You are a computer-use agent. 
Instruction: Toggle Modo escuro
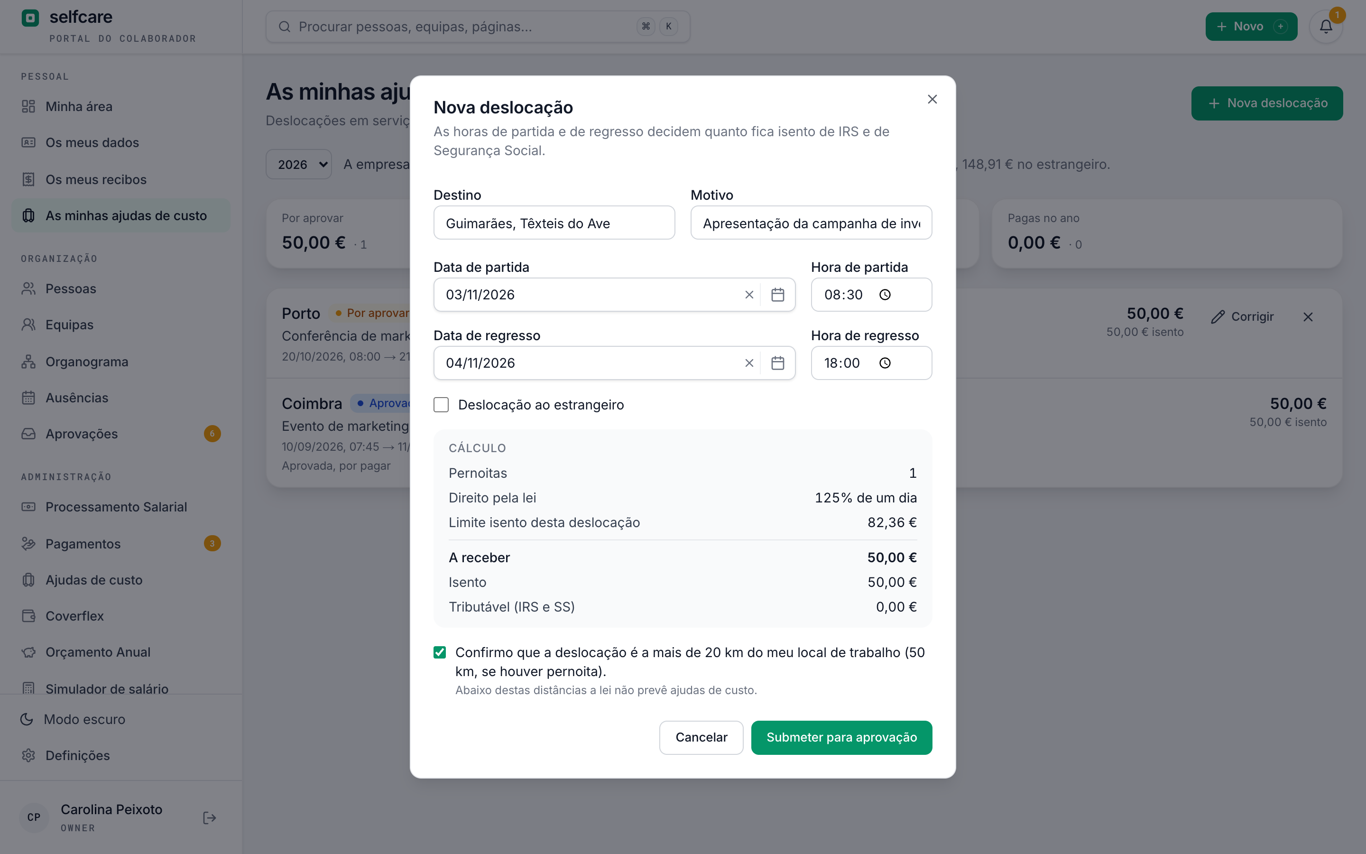click(x=121, y=719)
